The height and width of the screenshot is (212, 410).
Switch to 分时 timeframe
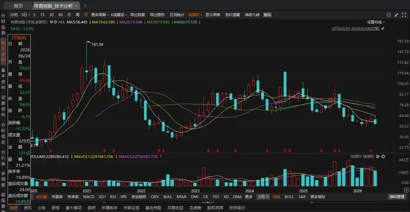[x=14, y=15]
